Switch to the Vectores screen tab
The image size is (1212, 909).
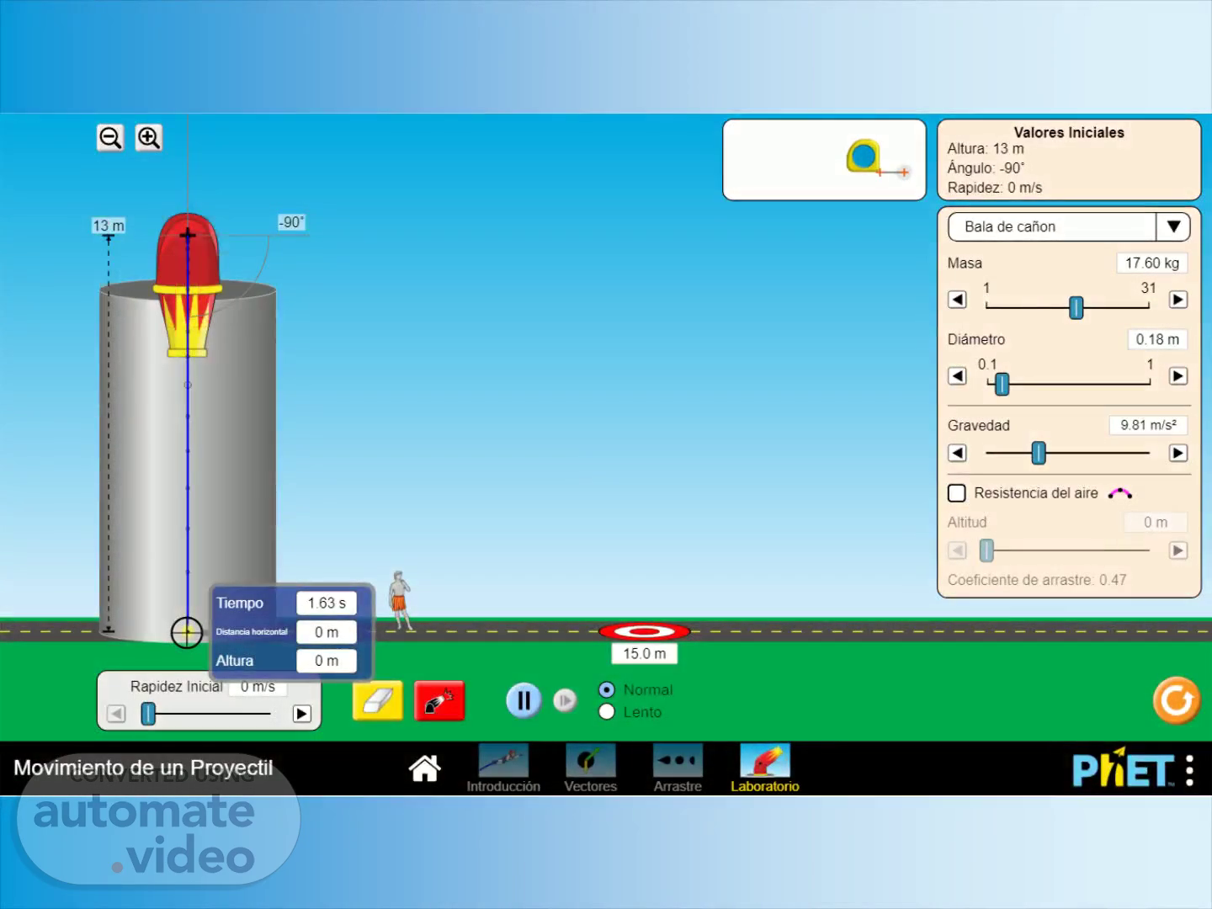[590, 768]
